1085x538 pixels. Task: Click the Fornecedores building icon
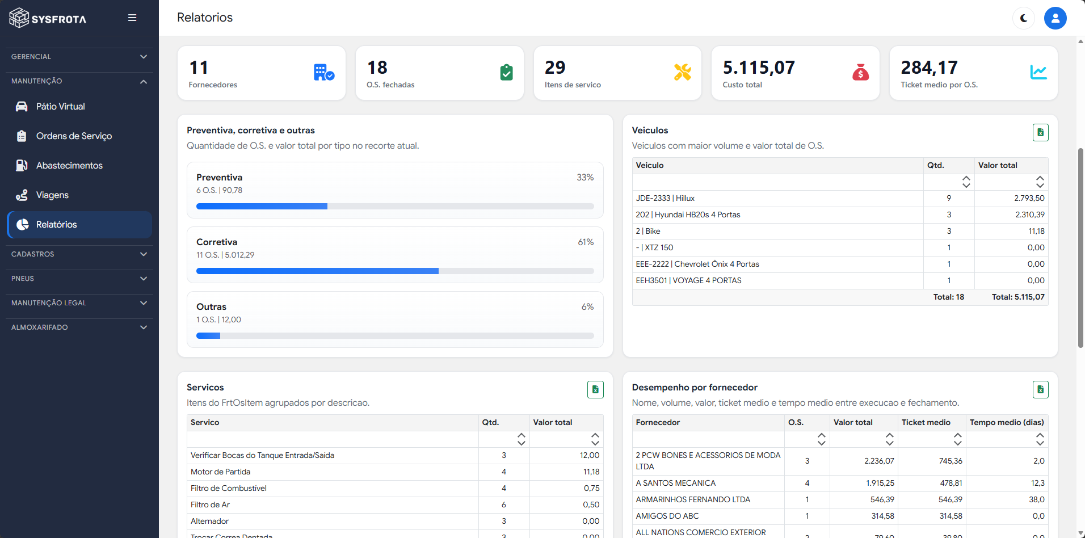[x=324, y=72]
